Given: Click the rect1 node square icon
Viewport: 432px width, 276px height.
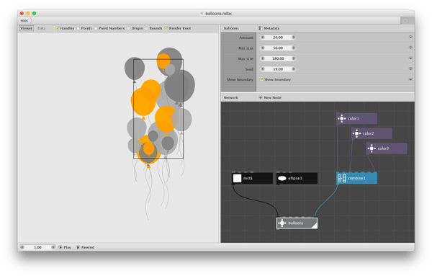Looking at the screenshot, I should [237, 179].
